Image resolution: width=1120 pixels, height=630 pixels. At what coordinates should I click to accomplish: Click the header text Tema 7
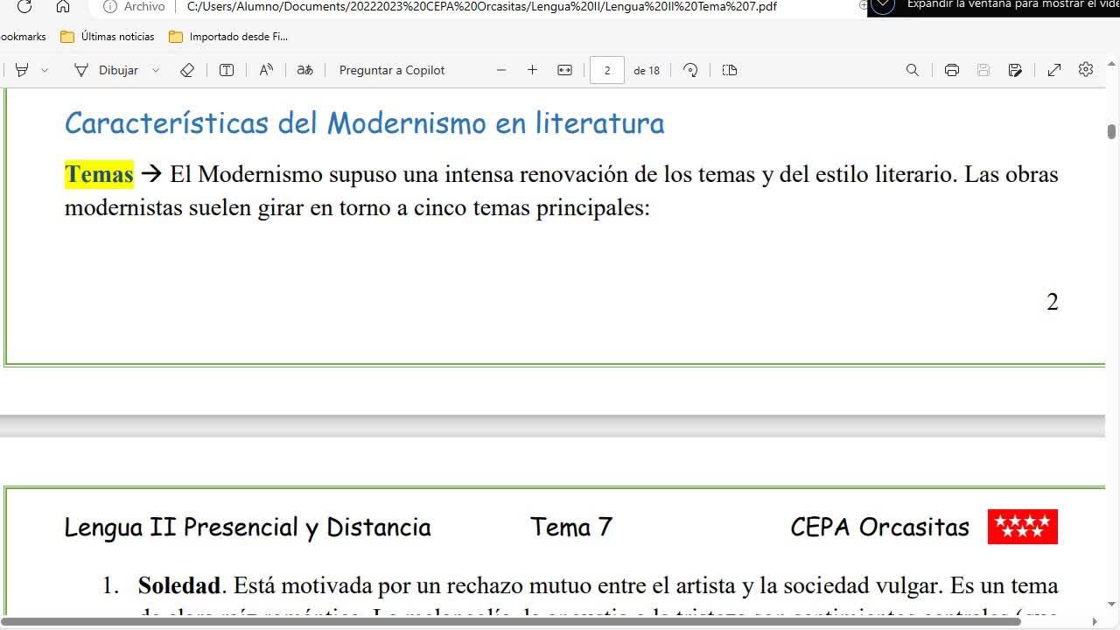point(571,528)
